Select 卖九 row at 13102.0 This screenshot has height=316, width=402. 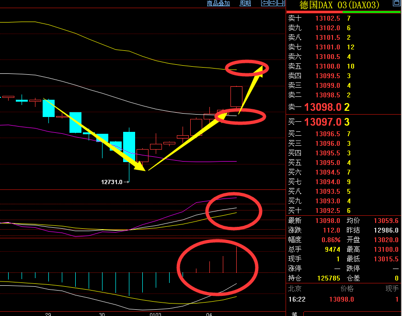343,28
